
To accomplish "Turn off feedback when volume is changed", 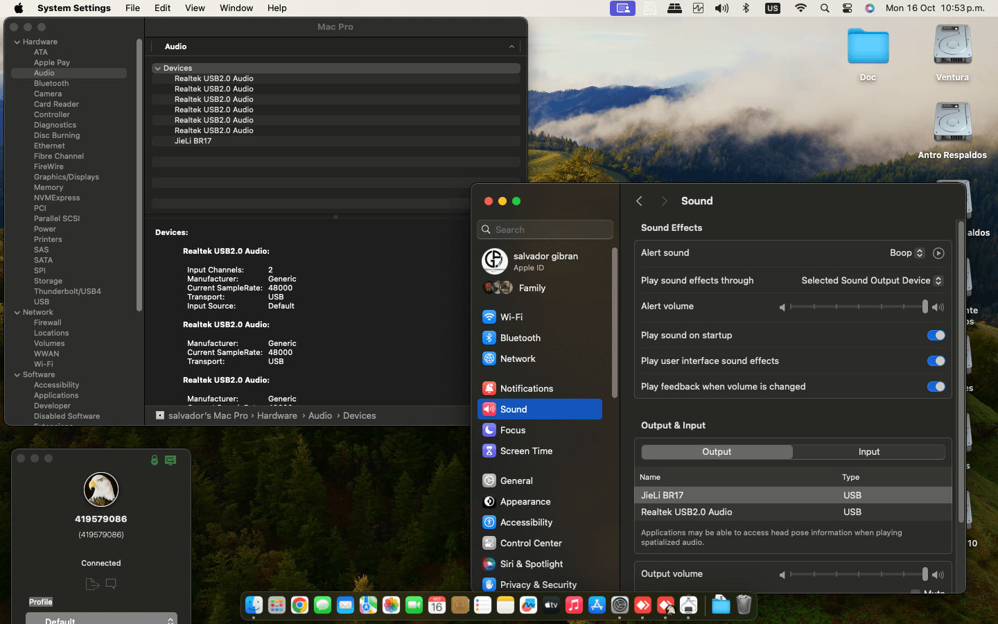I will coord(936,387).
